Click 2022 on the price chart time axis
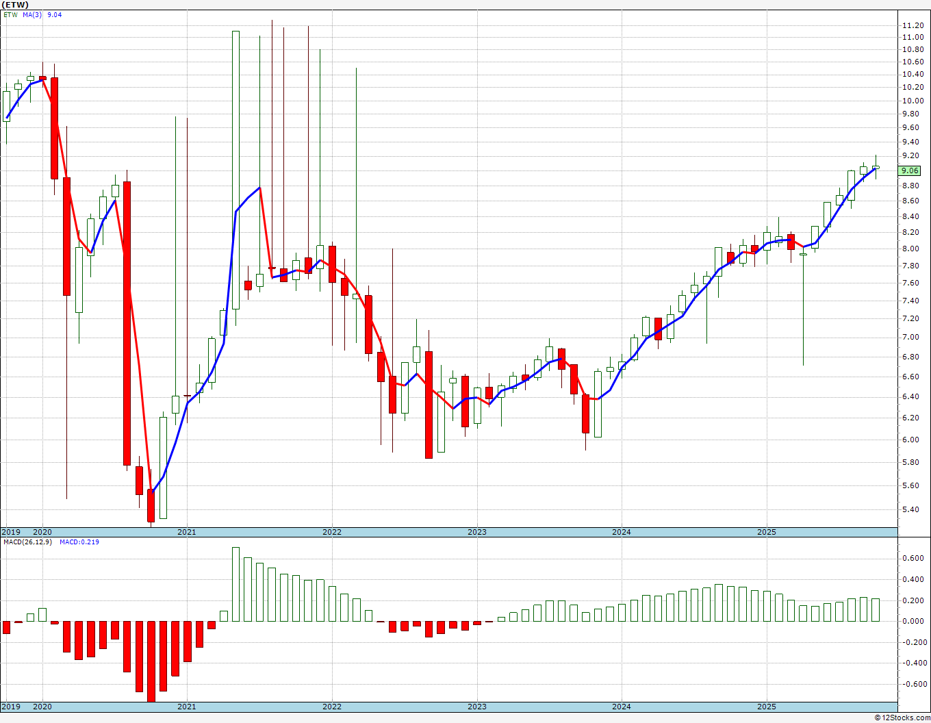The width and height of the screenshot is (931, 723). pos(332,532)
